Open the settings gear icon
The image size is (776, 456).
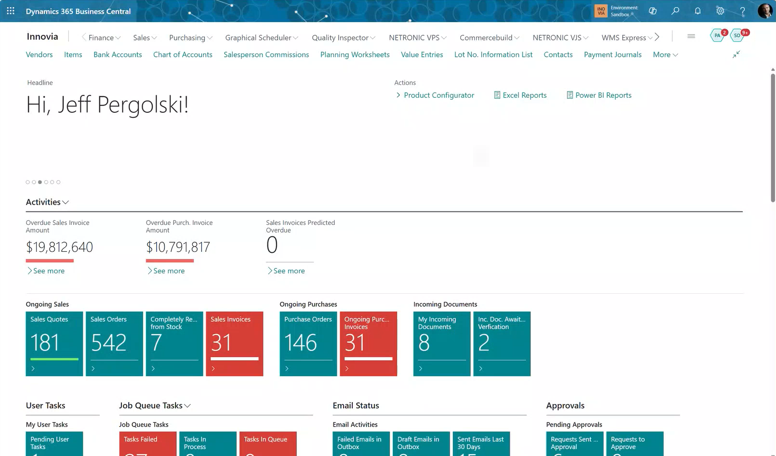(720, 11)
